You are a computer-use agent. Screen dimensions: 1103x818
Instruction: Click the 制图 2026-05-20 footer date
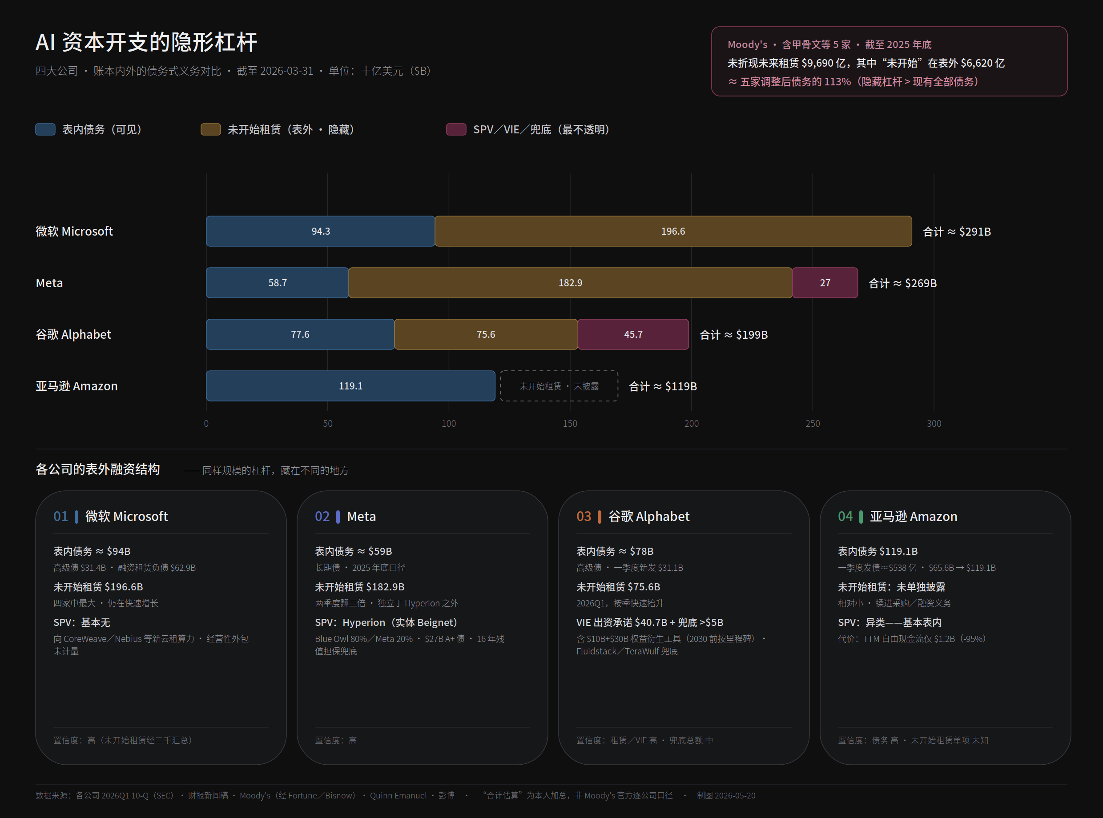pyautogui.click(x=726, y=795)
